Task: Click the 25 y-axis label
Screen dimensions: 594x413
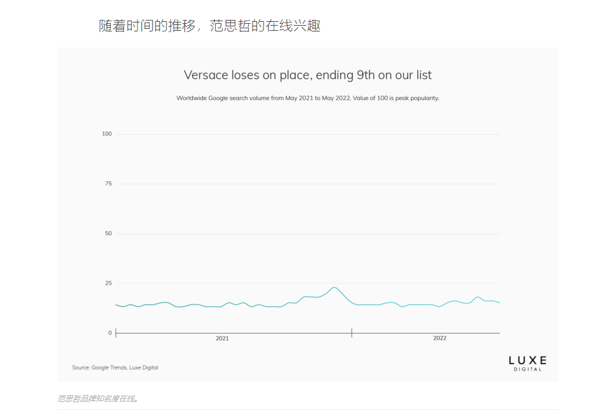Action: tap(109, 283)
